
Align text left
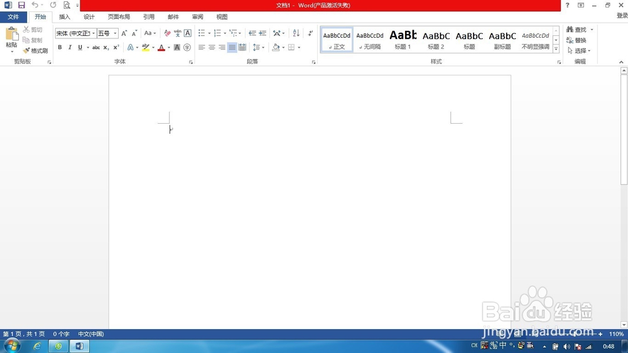pyautogui.click(x=202, y=47)
